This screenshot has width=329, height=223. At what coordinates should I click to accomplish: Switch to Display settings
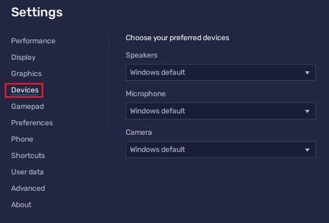23,57
